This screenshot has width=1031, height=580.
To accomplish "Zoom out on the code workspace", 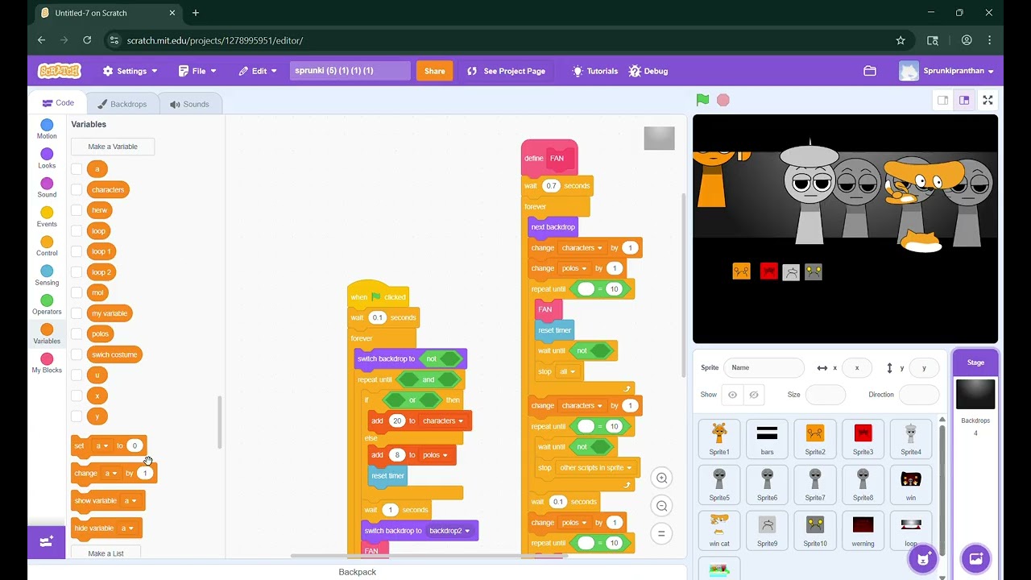I will tap(662, 506).
